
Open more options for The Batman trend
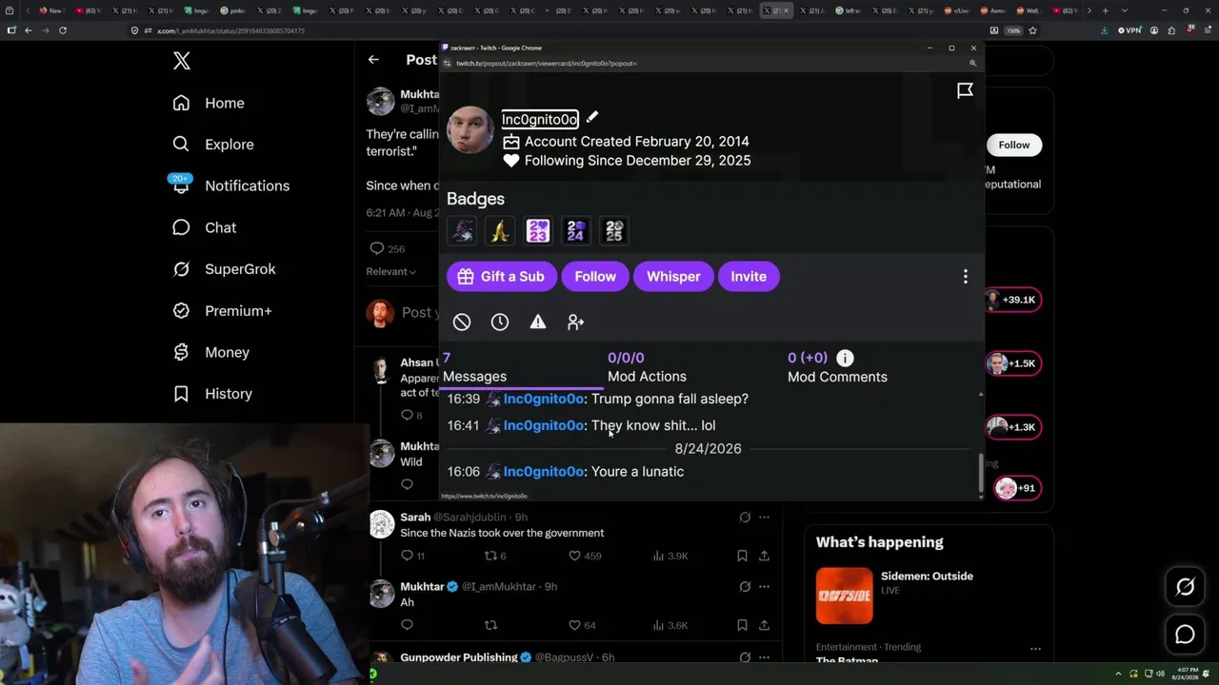point(1035,649)
